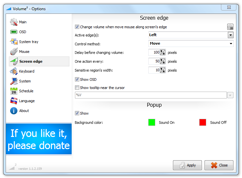Click the Volume logo icon beside version
The width and height of the screenshot is (242, 178).
[12, 167]
